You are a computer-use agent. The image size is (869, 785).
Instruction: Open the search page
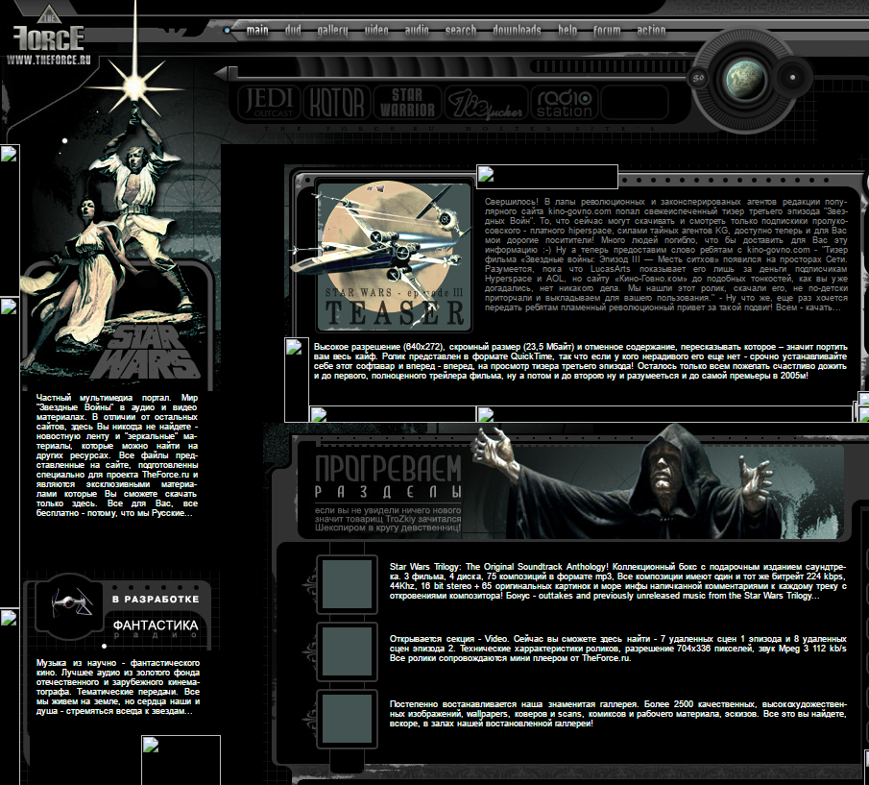(x=461, y=30)
